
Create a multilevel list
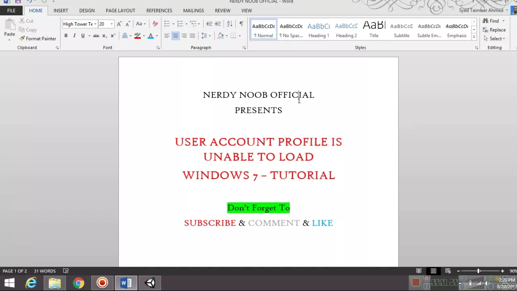coord(193,24)
